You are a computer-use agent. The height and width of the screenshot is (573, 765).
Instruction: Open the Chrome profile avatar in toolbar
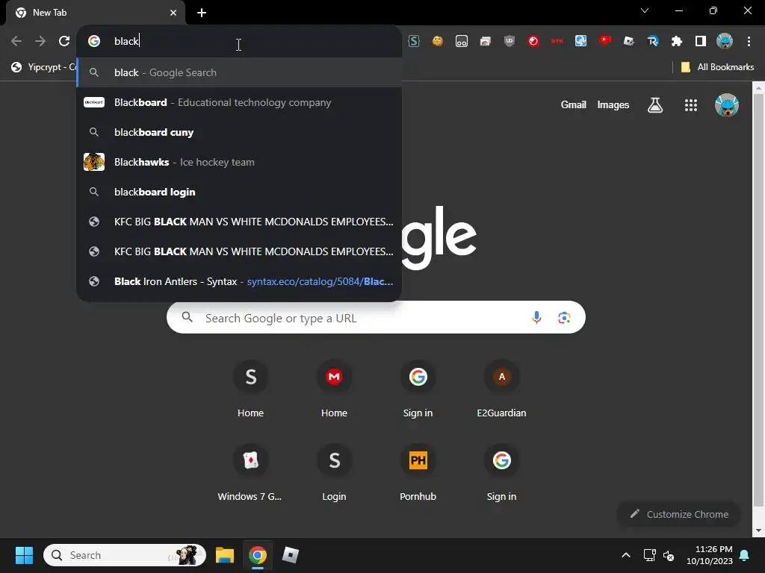(725, 42)
